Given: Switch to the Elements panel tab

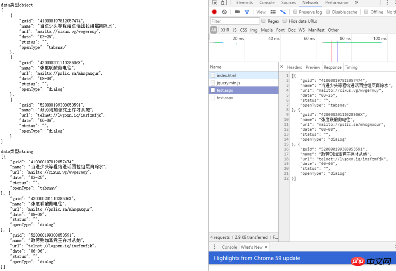Looking at the screenshot, I should [x=245, y=3].
